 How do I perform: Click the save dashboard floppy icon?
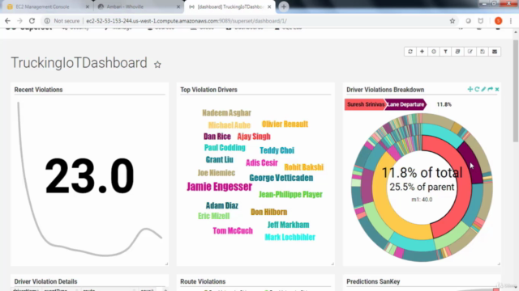tap(483, 52)
